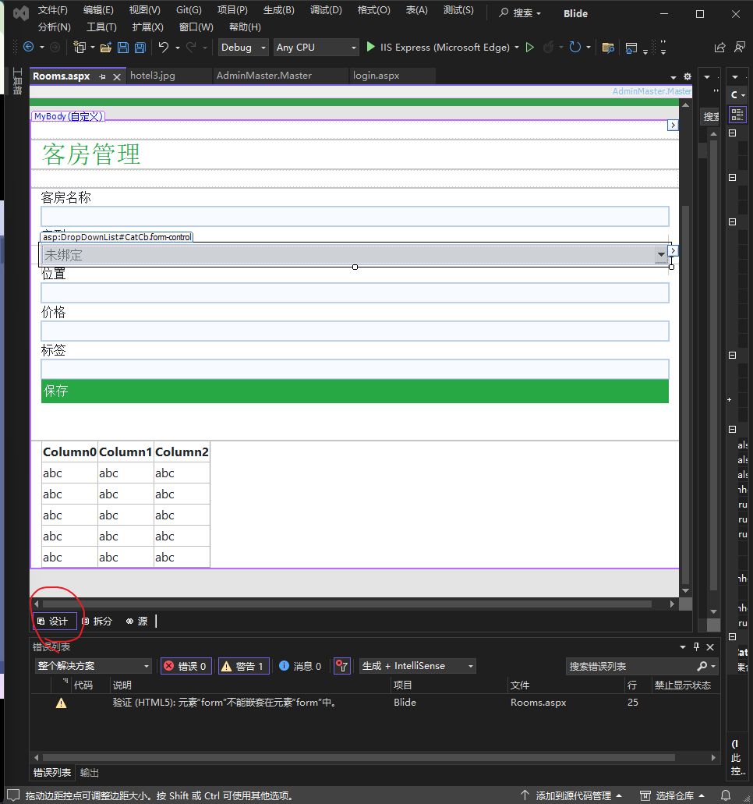The height and width of the screenshot is (804, 753).
Task: Click the Live Share icon at top right
Action: click(x=719, y=47)
